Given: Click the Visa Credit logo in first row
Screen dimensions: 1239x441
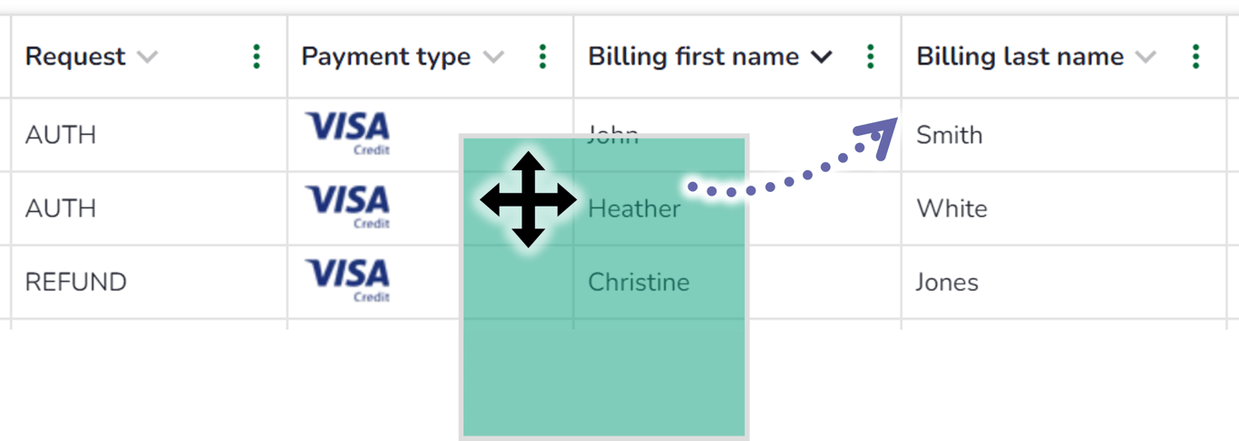Looking at the screenshot, I should [347, 132].
